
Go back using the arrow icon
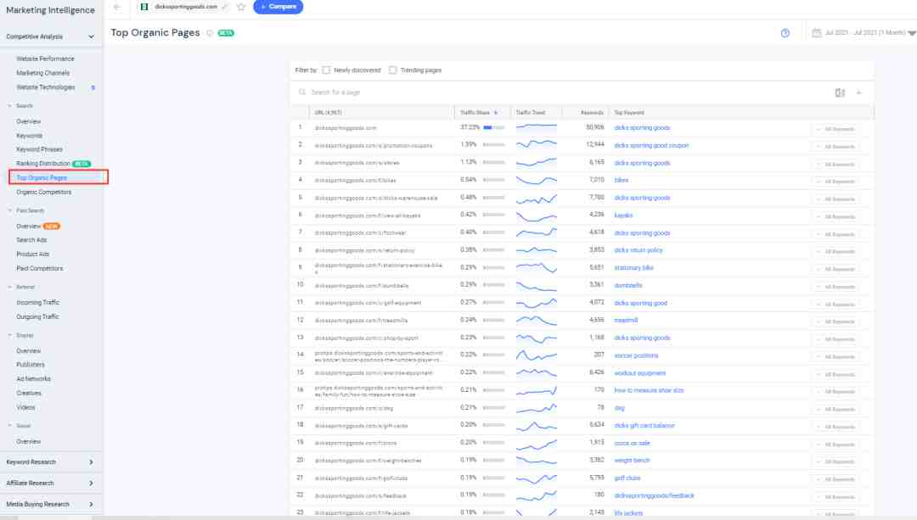[117, 7]
